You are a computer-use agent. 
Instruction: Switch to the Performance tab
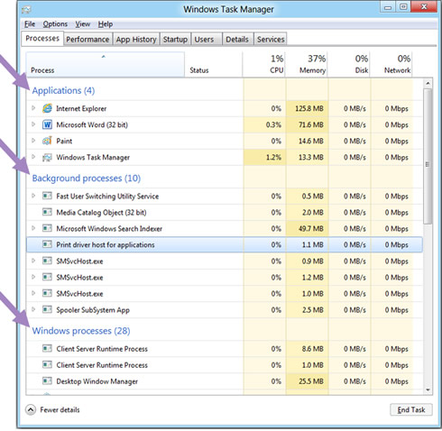click(x=87, y=40)
